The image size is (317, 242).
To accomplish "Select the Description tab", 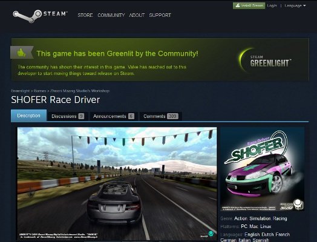I will tap(28, 116).
